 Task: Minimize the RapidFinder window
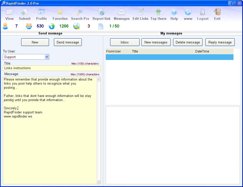point(230,3)
